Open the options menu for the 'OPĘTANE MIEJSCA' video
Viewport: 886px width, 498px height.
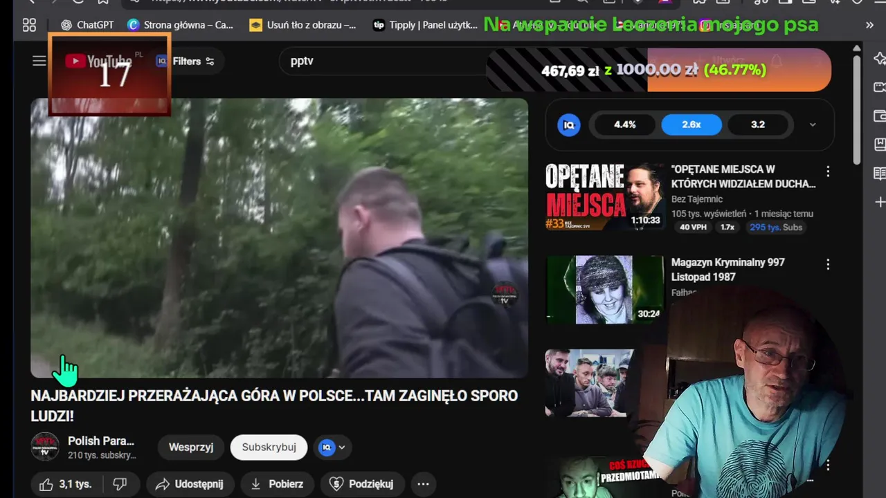coord(828,172)
